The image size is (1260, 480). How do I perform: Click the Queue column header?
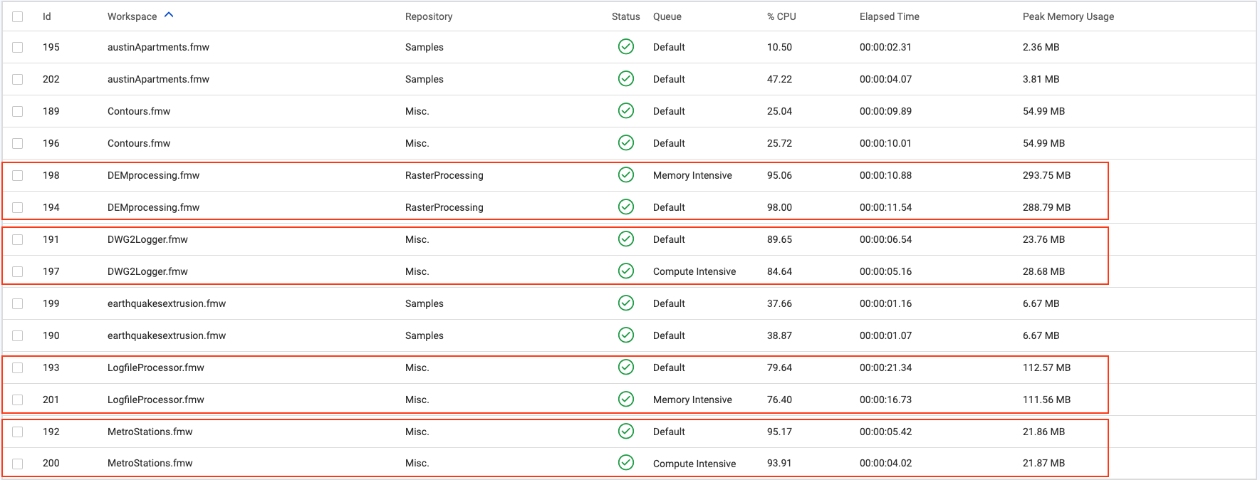coord(667,16)
